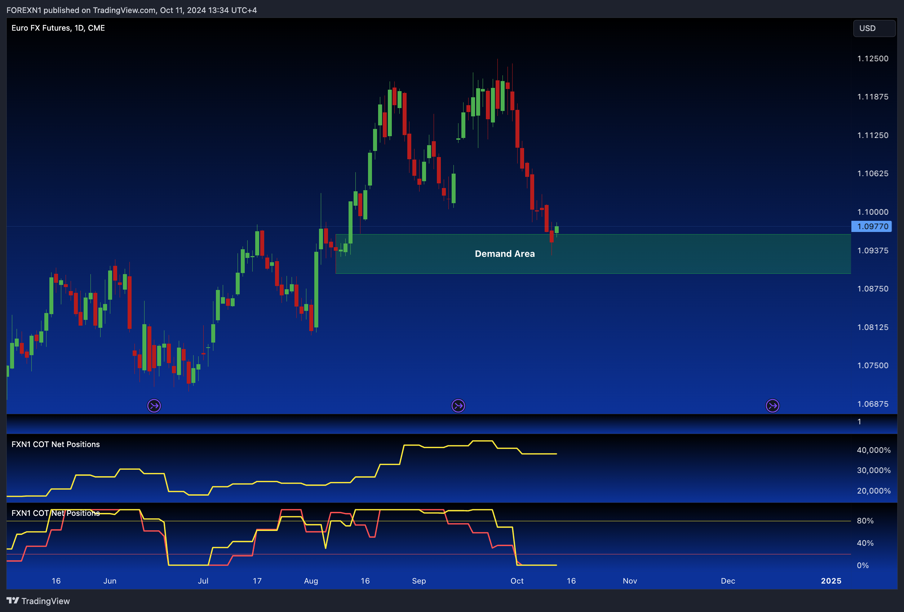Click the Jun label on the time axis
The height and width of the screenshot is (612, 904).
(x=110, y=581)
